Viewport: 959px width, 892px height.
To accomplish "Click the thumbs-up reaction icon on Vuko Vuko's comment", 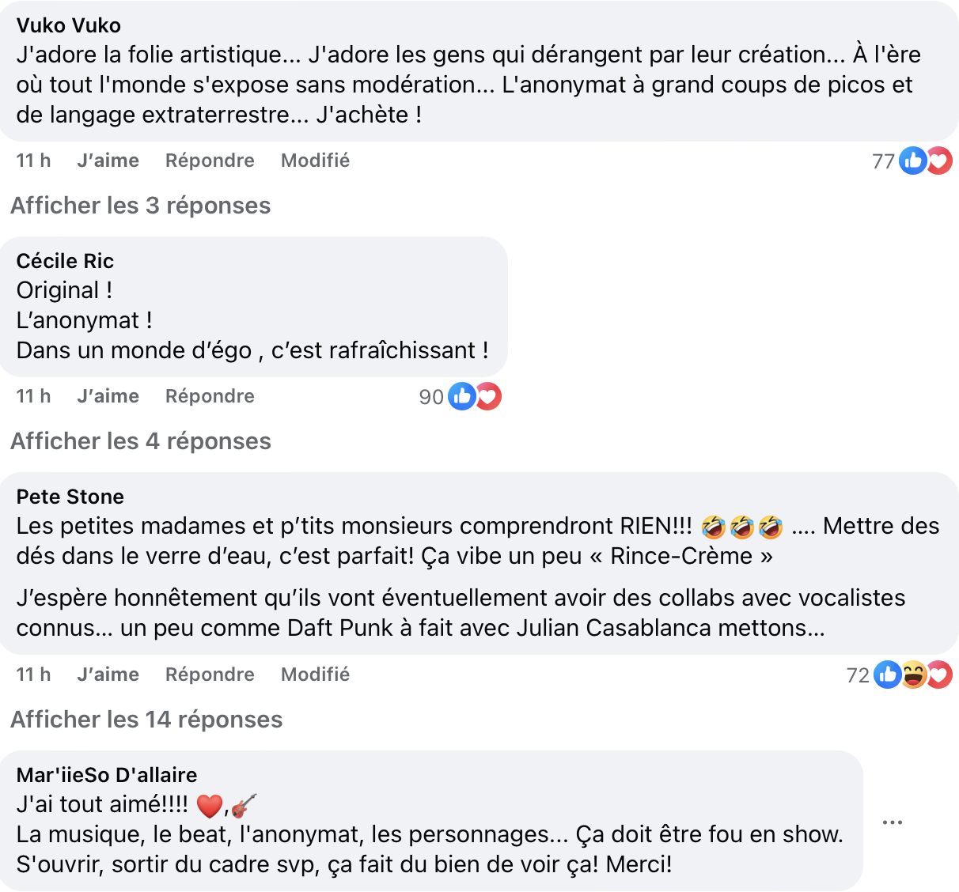I will coord(912,161).
